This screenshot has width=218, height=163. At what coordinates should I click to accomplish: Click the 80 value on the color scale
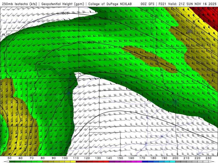coord(43,158)
